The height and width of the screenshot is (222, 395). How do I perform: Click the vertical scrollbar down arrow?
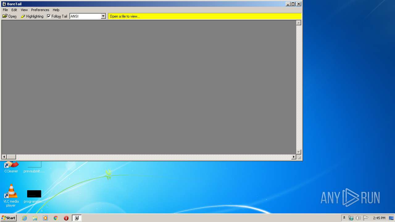pos(298,152)
